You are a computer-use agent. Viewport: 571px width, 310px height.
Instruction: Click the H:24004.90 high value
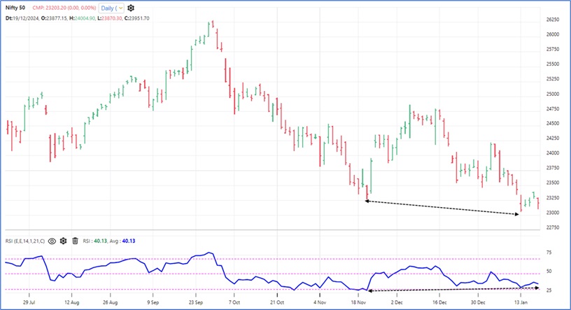(x=83, y=18)
